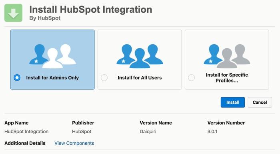
Task: Click the All Users people group icon
Action: (x=140, y=56)
